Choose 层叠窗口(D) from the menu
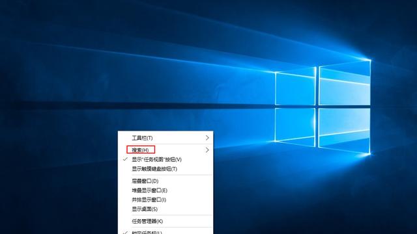Screen dimensions: 417x234 (165, 181)
